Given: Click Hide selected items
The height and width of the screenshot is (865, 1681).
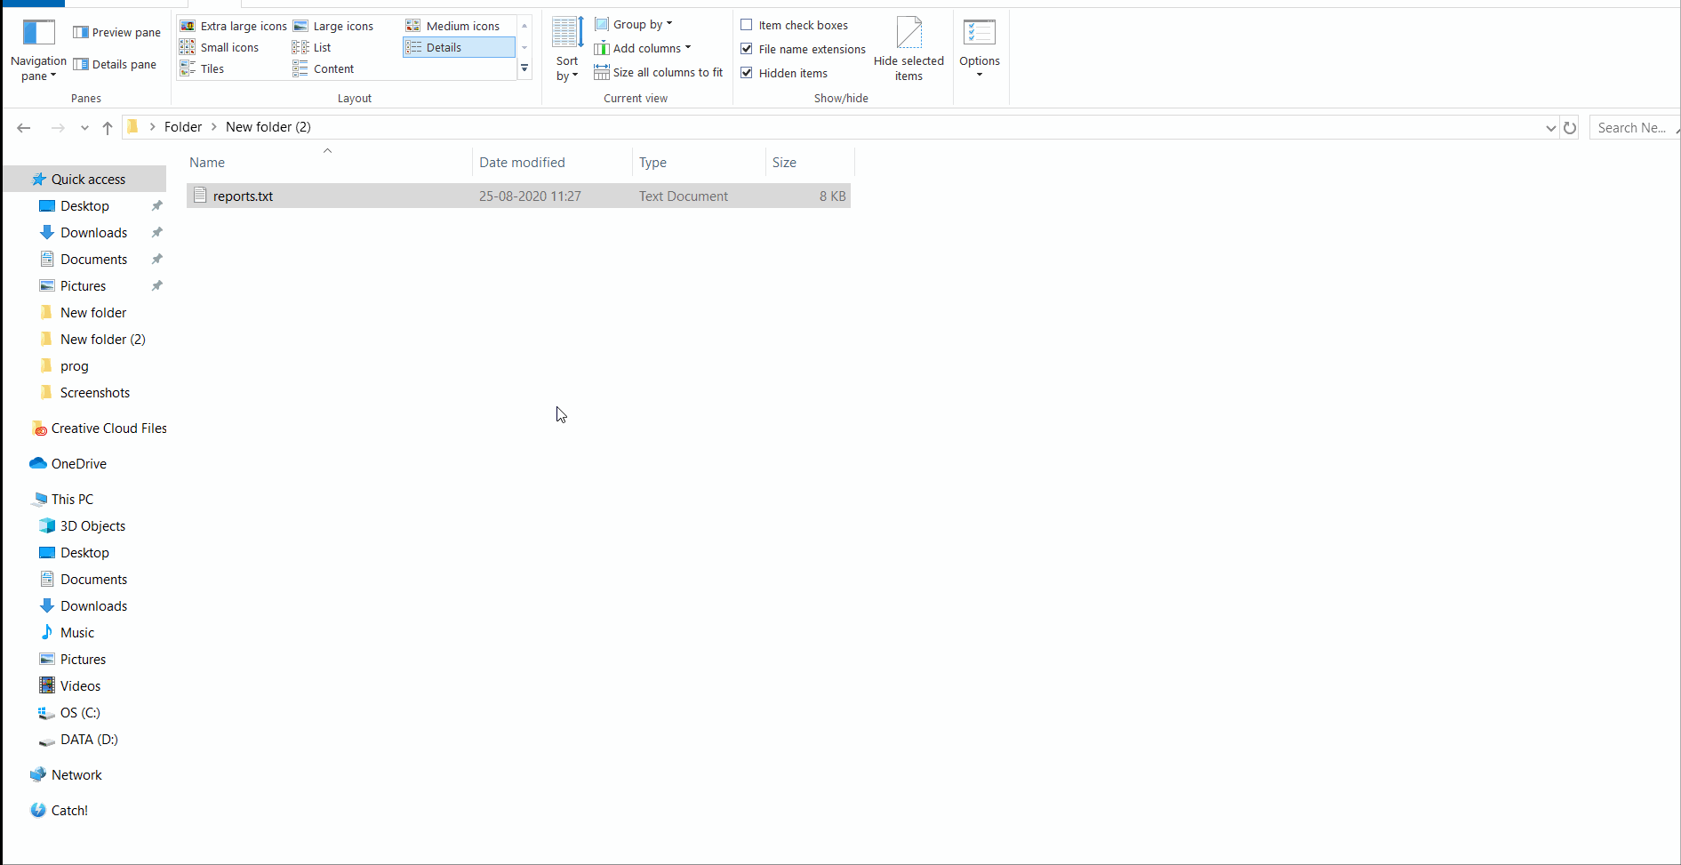Looking at the screenshot, I should pos(909,51).
